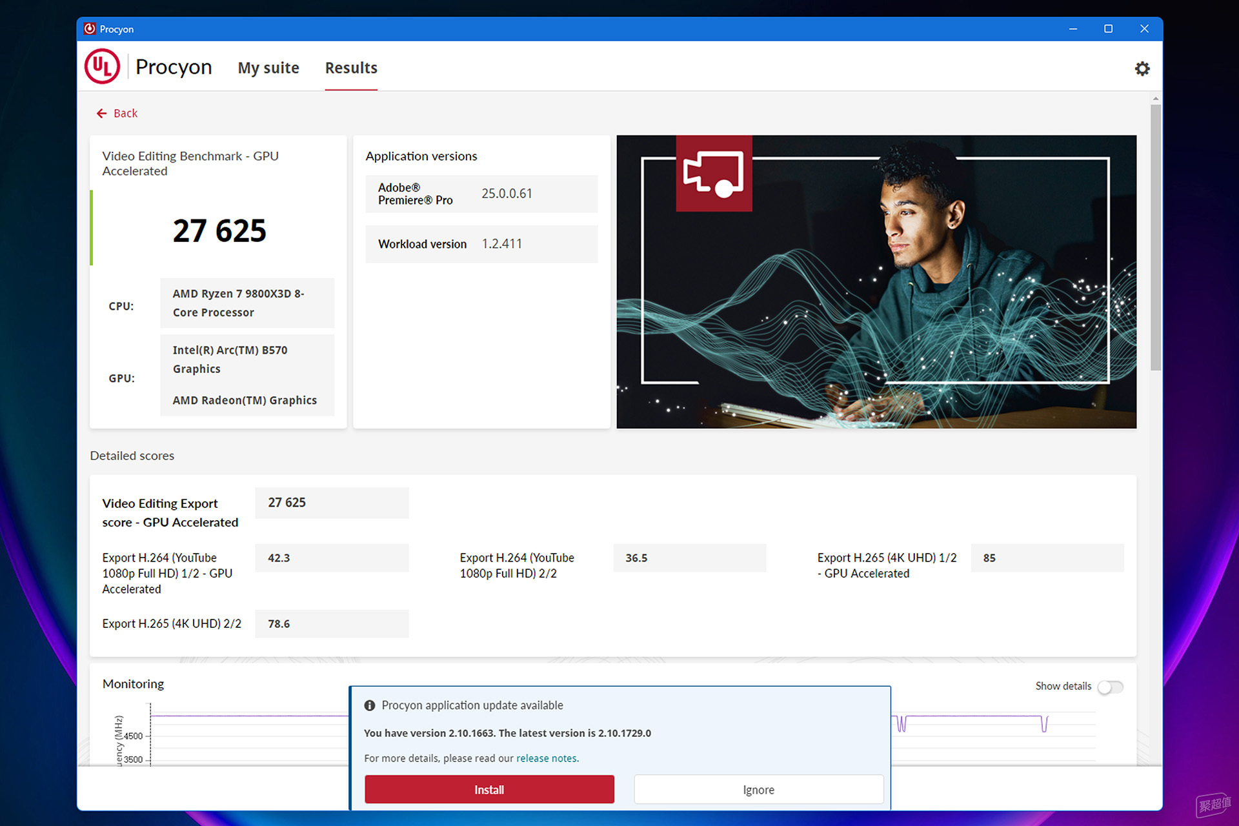
Task: Click the Procyon title bar app icon
Action: 90,29
